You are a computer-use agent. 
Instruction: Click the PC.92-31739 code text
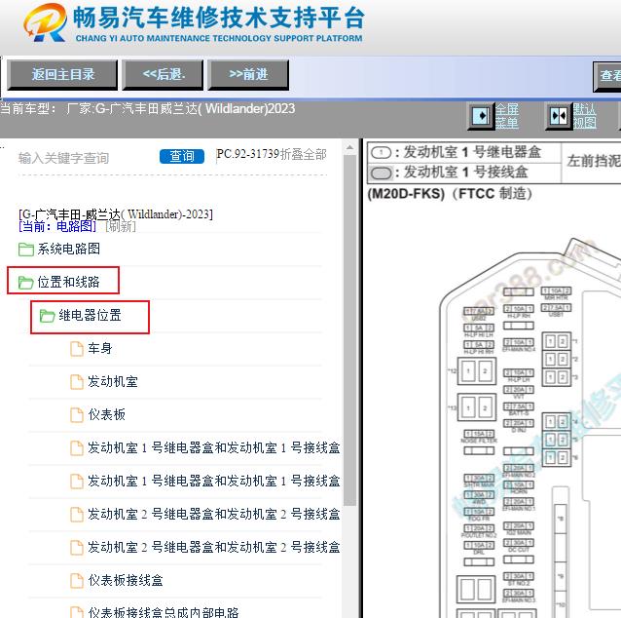click(x=248, y=154)
